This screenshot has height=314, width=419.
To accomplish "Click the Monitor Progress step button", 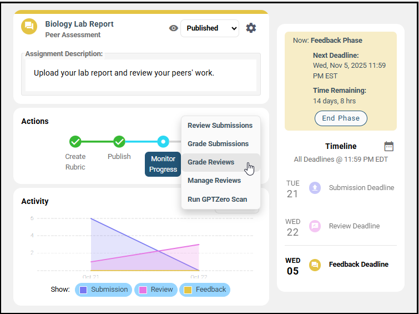I will click(x=163, y=164).
